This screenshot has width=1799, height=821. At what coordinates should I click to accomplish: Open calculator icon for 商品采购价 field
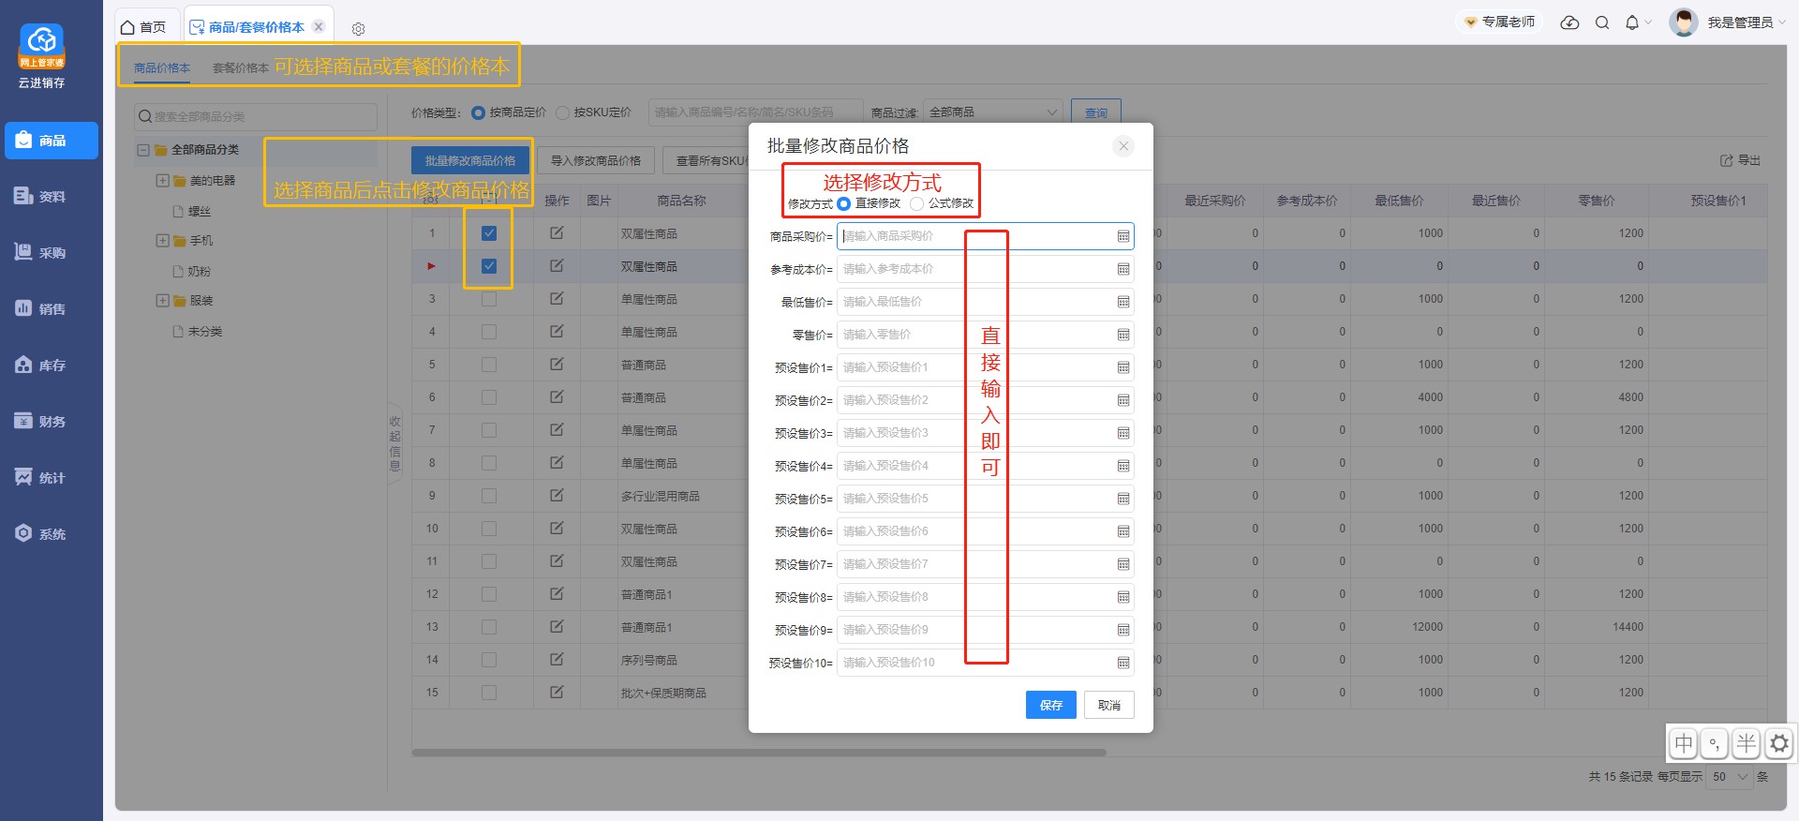(x=1123, y=236)
